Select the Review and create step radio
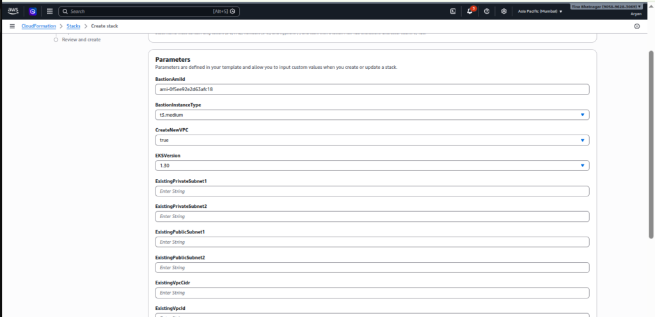Screen dimensions: 655x317 click(x=56, y=40)
